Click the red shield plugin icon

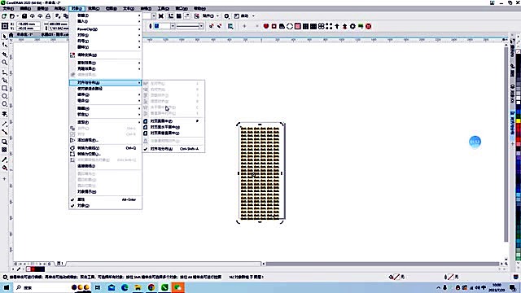click(x=266, y=26)
